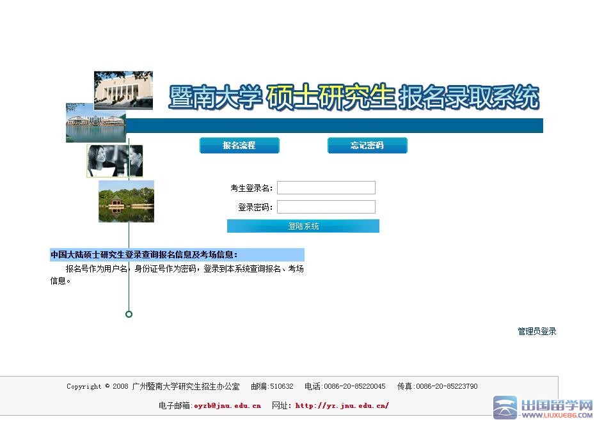This screenshot has width=595, height=422.
Task: Select the black-and-white photo of two women
Action: pos(115,160)
